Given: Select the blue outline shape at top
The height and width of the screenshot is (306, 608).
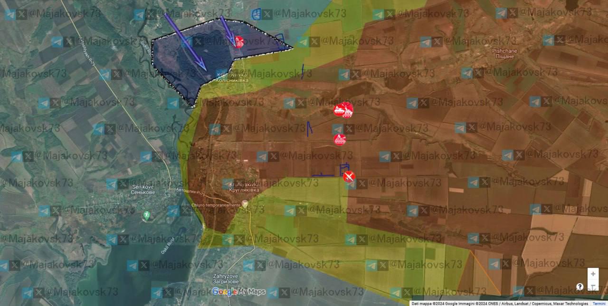Looking at the screenshot, I should [256, 15].
